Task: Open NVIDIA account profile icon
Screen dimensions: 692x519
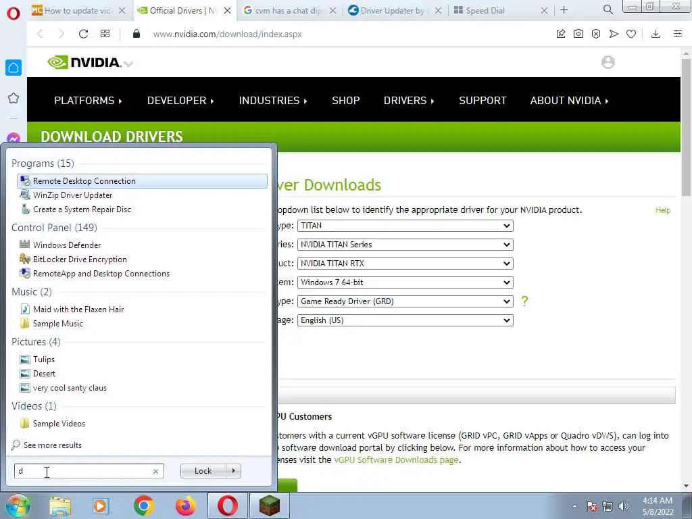Action: point(608,62)
